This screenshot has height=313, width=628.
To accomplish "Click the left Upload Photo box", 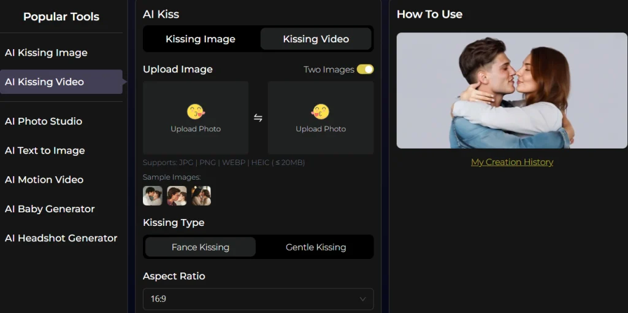I will [x=196, y=118].
